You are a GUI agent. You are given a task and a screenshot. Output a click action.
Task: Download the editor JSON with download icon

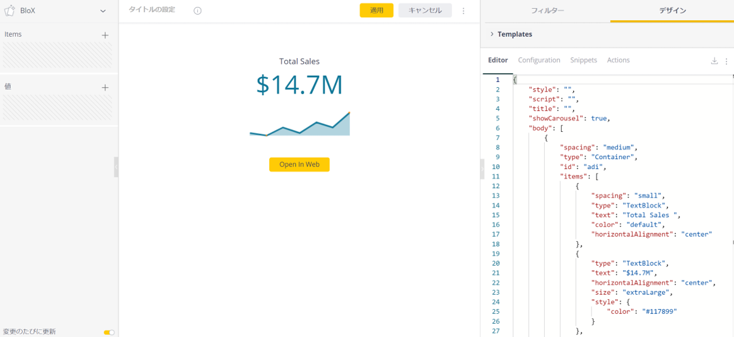coord(714,61)
